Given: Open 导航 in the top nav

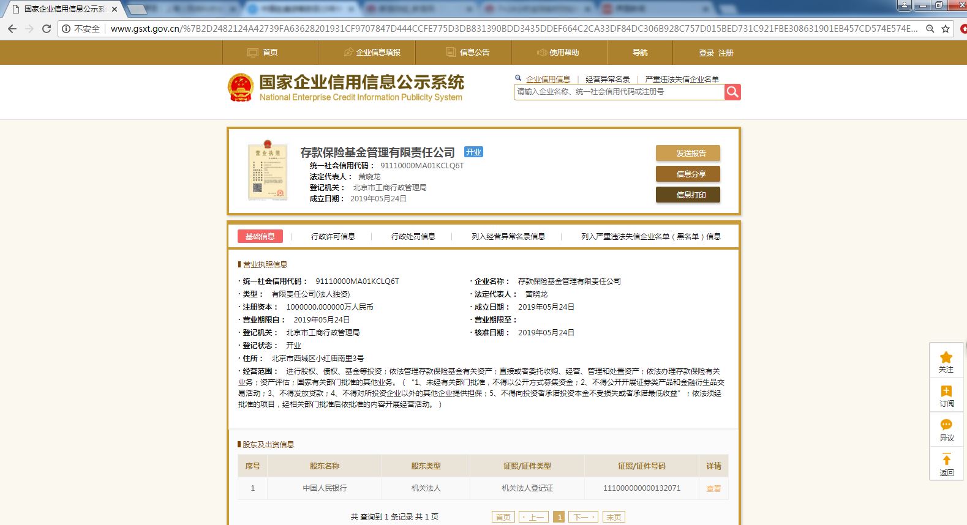Looking at the screenshot, I should click(641, 53).
